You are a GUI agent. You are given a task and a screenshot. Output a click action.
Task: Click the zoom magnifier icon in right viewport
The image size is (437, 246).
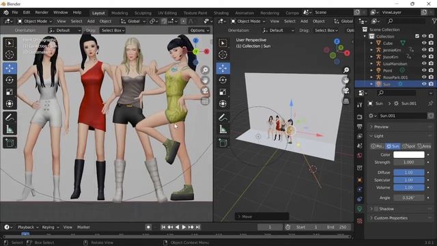pyautogui.click(x=346, y=70)
